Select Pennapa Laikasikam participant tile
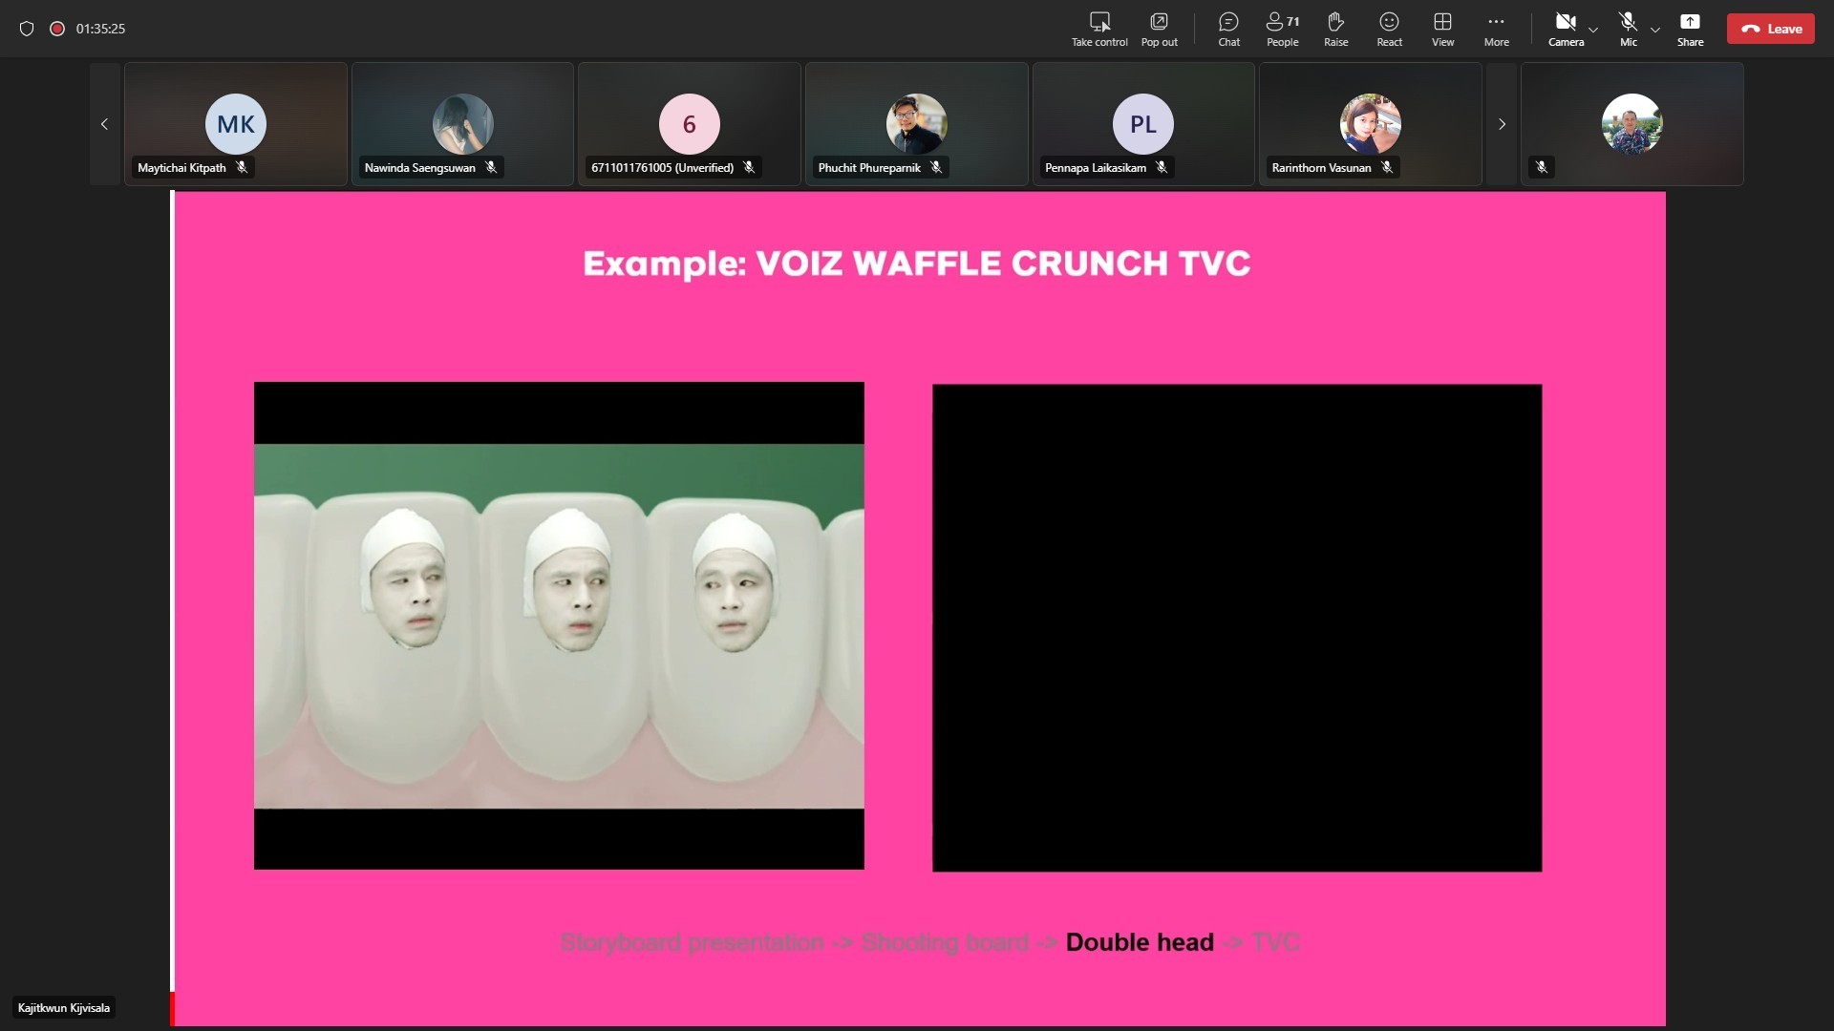 pos(1143,124)
